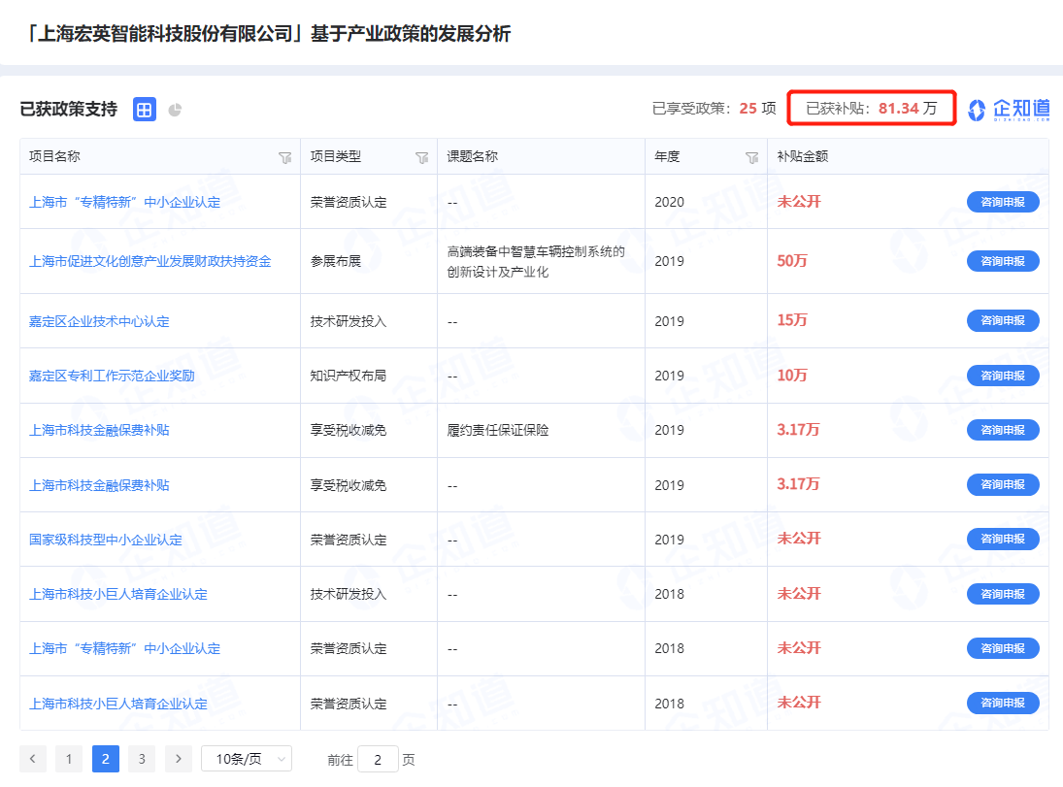Open 上海市科技金融保费补贴 link with no 课题名称
This screenshot has height=787, width=1063.
(99, 485)
